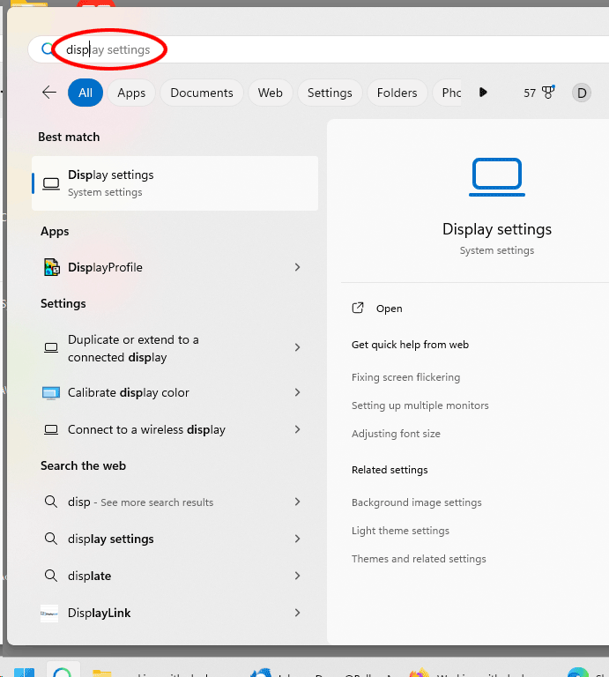Click the large laptop icon in preview pane
609x677 pixels.
pos(497,177)
